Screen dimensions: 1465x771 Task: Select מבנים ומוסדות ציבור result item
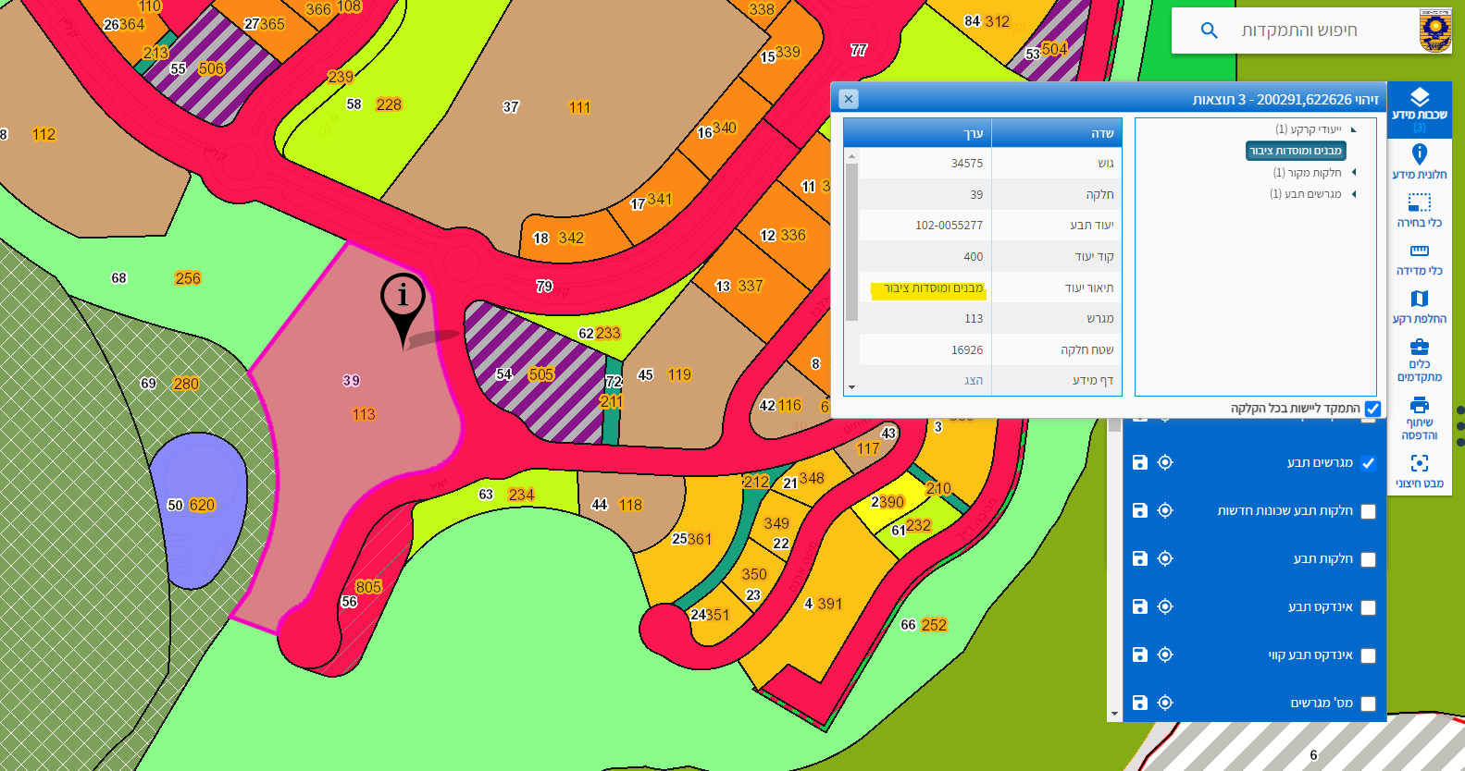point(1295,151)
